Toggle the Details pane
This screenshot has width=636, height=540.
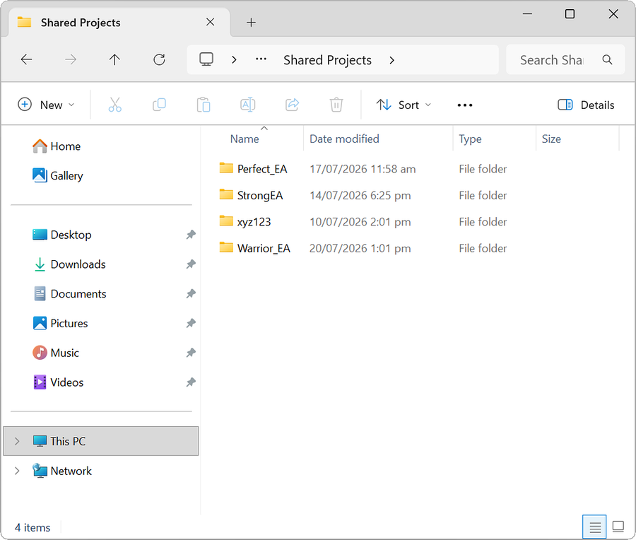click(x=586, y=105)
